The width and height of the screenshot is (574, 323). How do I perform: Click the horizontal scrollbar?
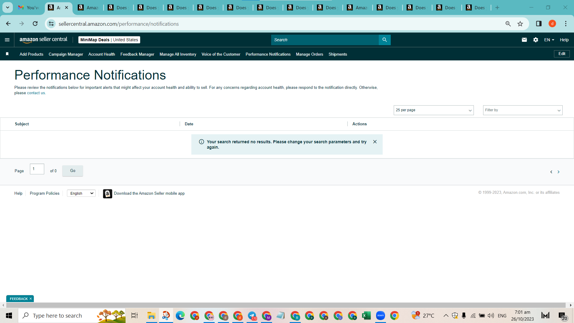coord(286,305)
